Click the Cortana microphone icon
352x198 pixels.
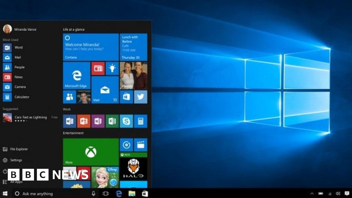(94, 194)
